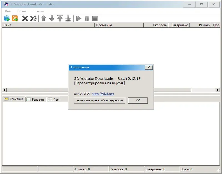
Task: Click the Aug 20 2022 date text
Action: click(82, 94)
